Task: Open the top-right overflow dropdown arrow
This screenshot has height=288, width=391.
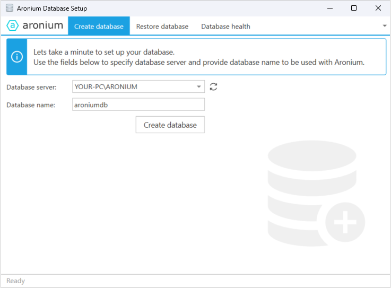Action: pos(385,25)
